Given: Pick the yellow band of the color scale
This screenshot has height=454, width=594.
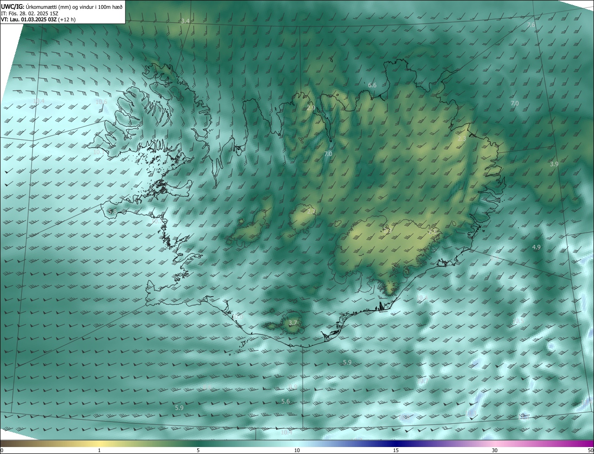Looking at the screenshot, I should click(99, 444).
